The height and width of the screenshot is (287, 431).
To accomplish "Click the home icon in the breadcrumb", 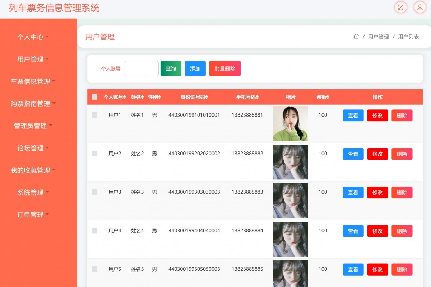I will click(x=356, y=36).
